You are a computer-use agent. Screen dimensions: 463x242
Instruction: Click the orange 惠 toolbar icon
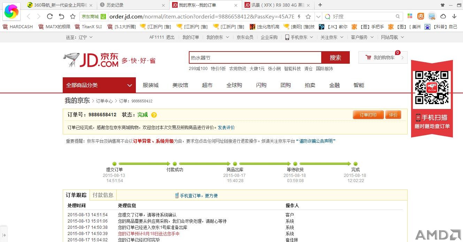tap(421, 16)
